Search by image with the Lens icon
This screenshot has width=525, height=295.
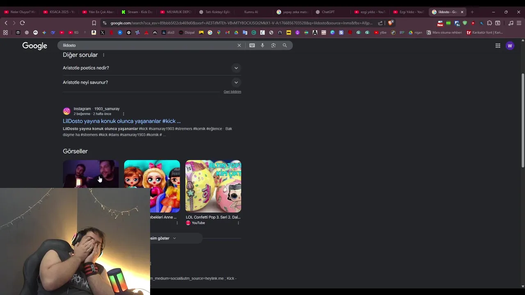click(273, 45)
